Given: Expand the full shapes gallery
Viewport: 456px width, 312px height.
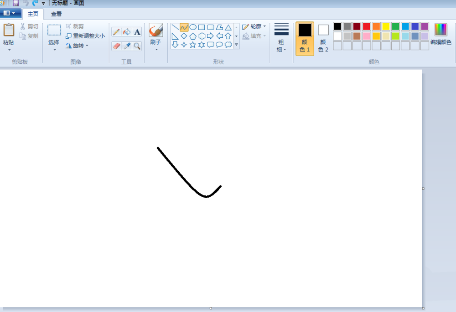Looking at the screenshot, I should (236, 45).
